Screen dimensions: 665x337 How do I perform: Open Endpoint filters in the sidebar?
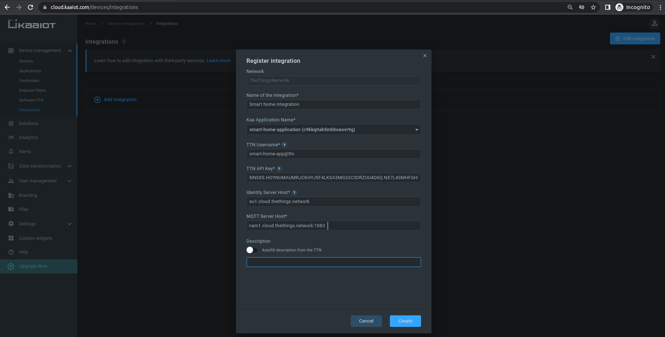[33, 91]
